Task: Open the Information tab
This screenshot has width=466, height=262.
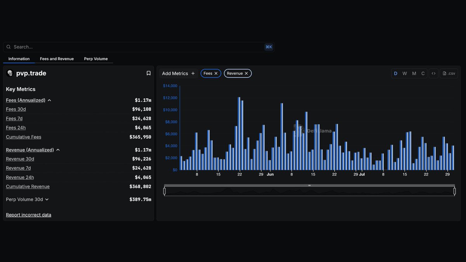Action: 19,59
